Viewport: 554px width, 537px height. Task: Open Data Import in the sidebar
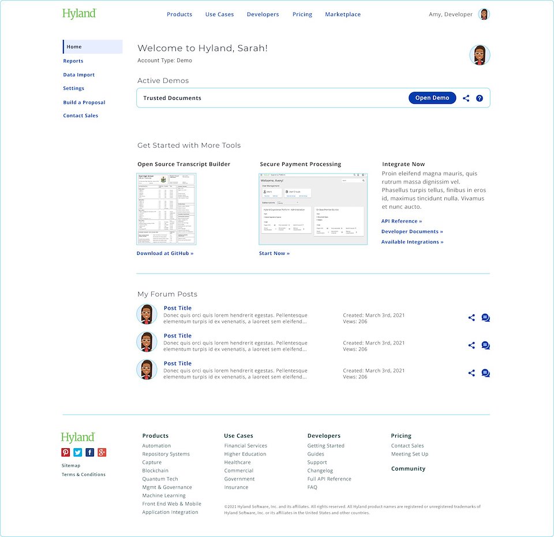point(79,75)
